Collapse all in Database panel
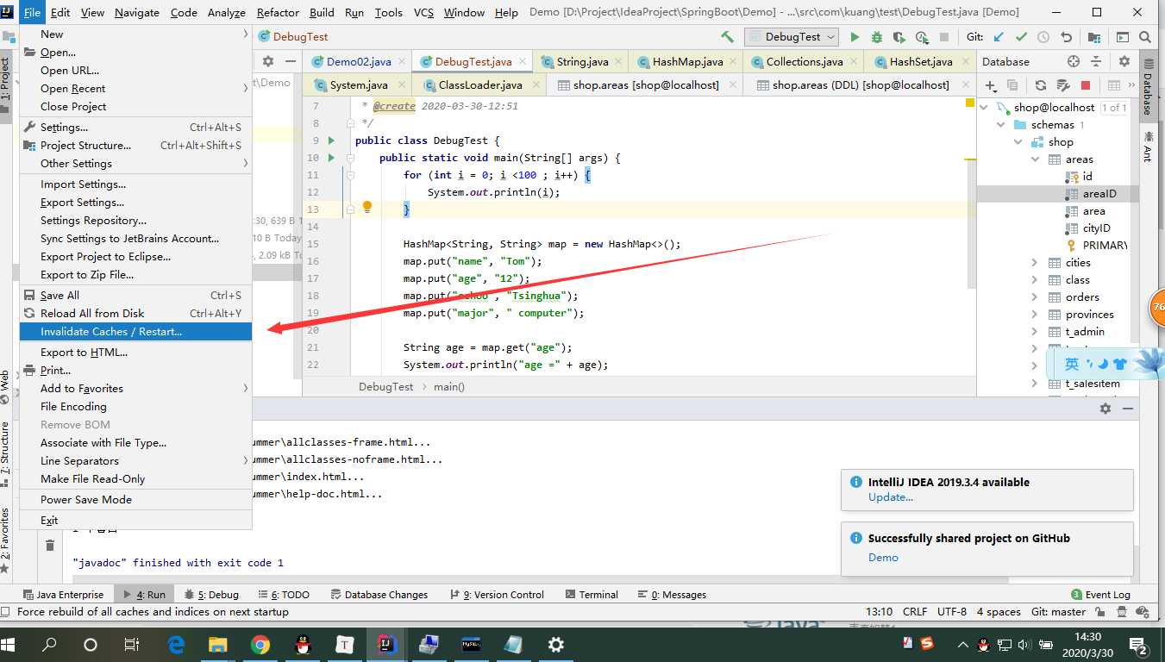 [1096, 61]
